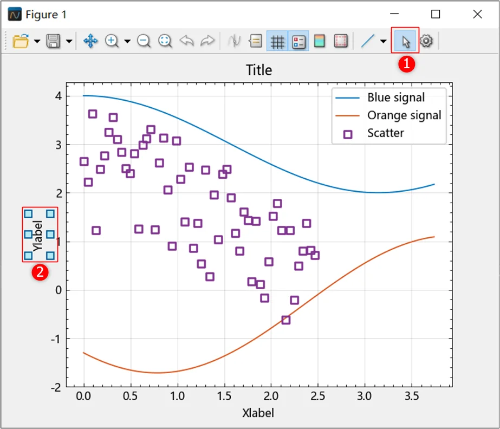Select the Title text above plot
The height and width of the screenshot is (429, 500).
pyautogui.click(x=259, y=70)
